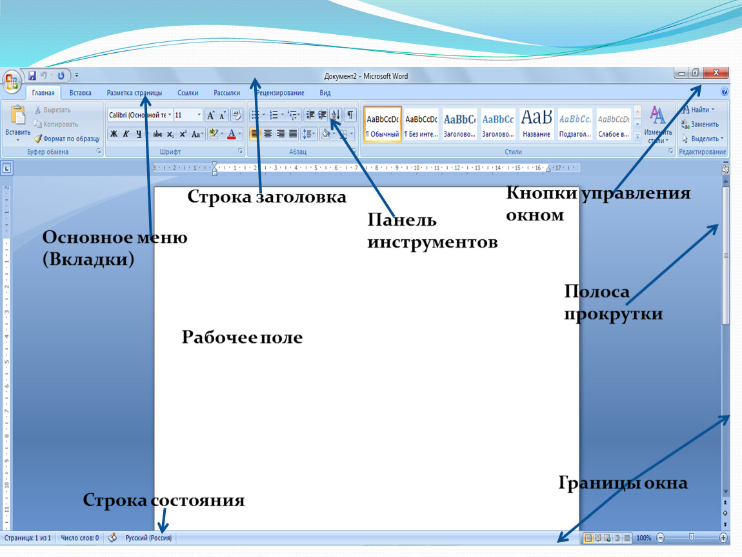
Task: Check spelling icon in status bar
Action: click(x=112, y=538)
